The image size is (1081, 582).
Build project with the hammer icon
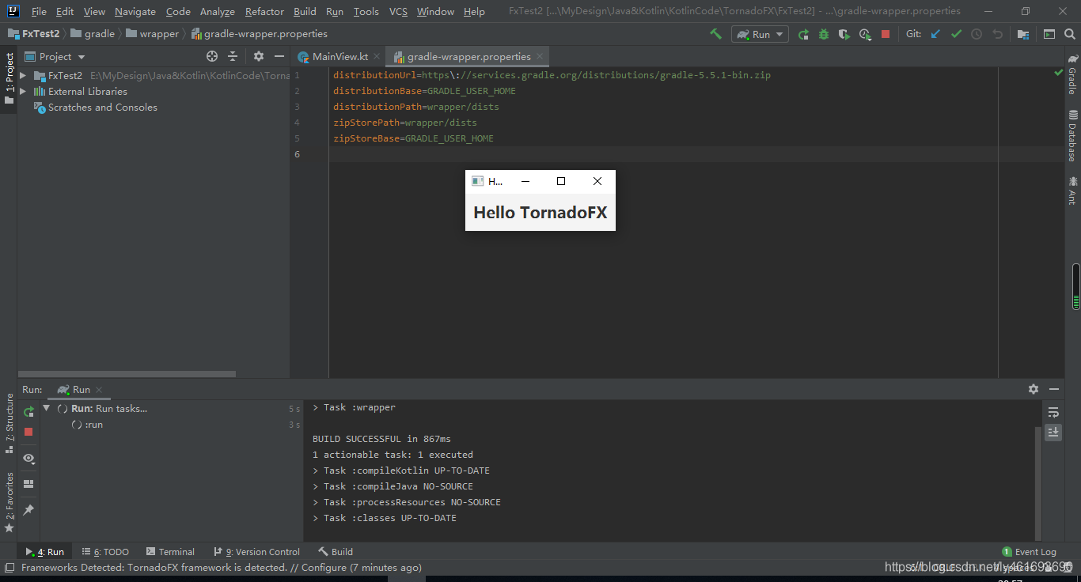715,34
